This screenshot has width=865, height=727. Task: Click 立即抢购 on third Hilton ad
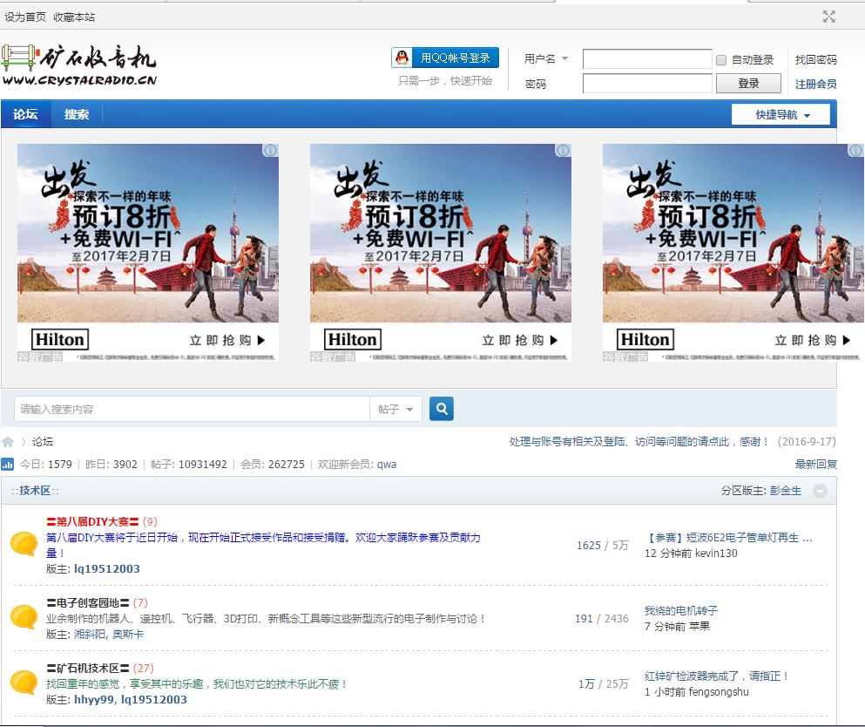(812, 340)
